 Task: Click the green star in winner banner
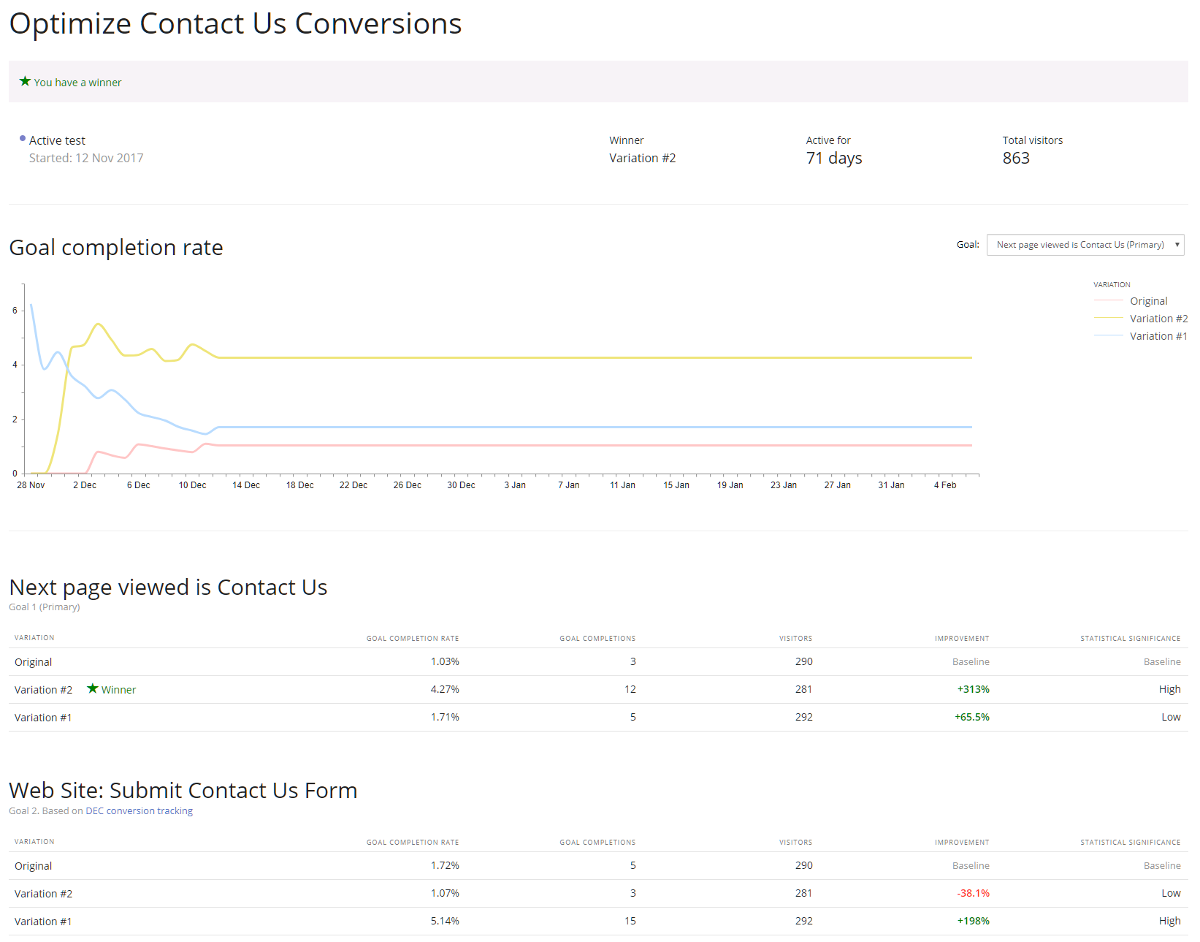(x=25, y=81)
